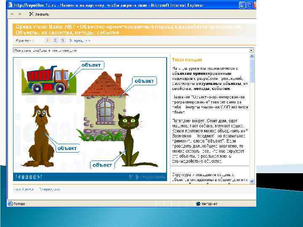Open fragment 1 of the lecture

tap(48, 40)
